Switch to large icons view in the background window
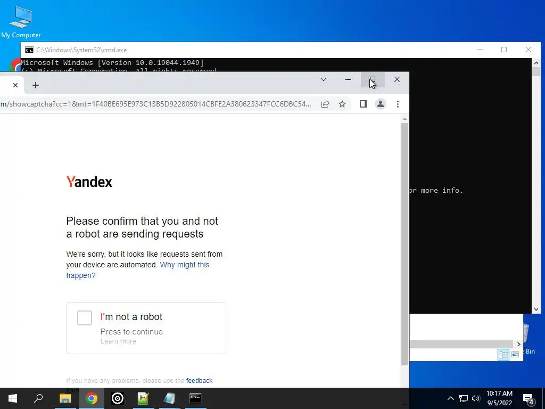Image resolution: width=545 pixels, height=409 pixels. click(x=515, y=355)
